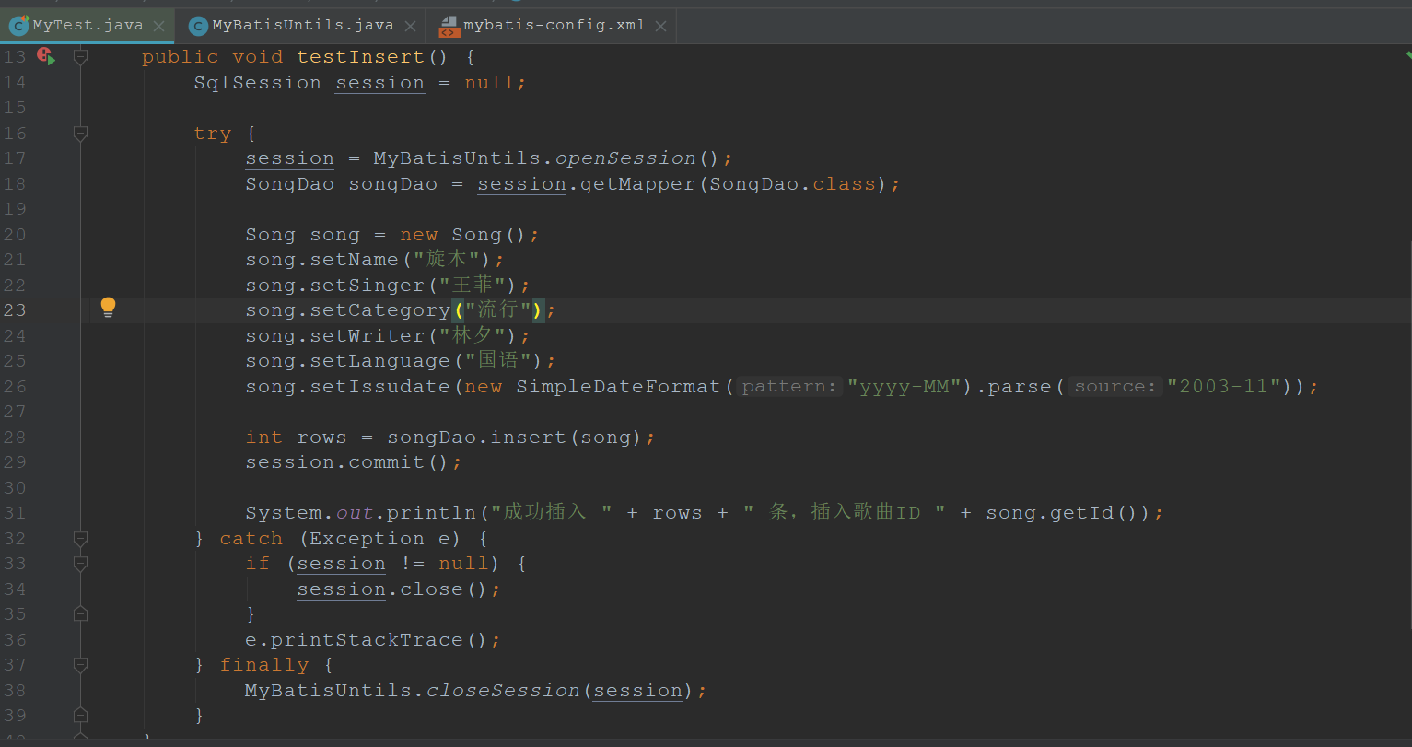This screenshot has width=1412, height=747.
Task: Click Exception type in catch clause
Action: click(367, 539)
